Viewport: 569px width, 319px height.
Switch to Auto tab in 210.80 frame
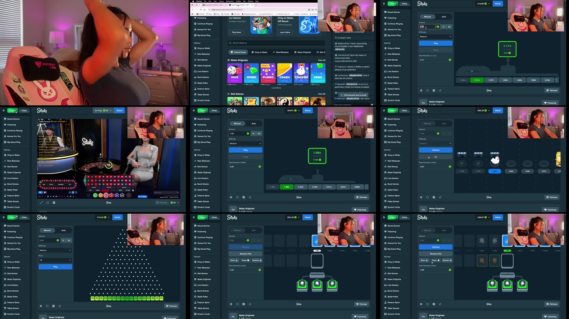coord(444,17)
